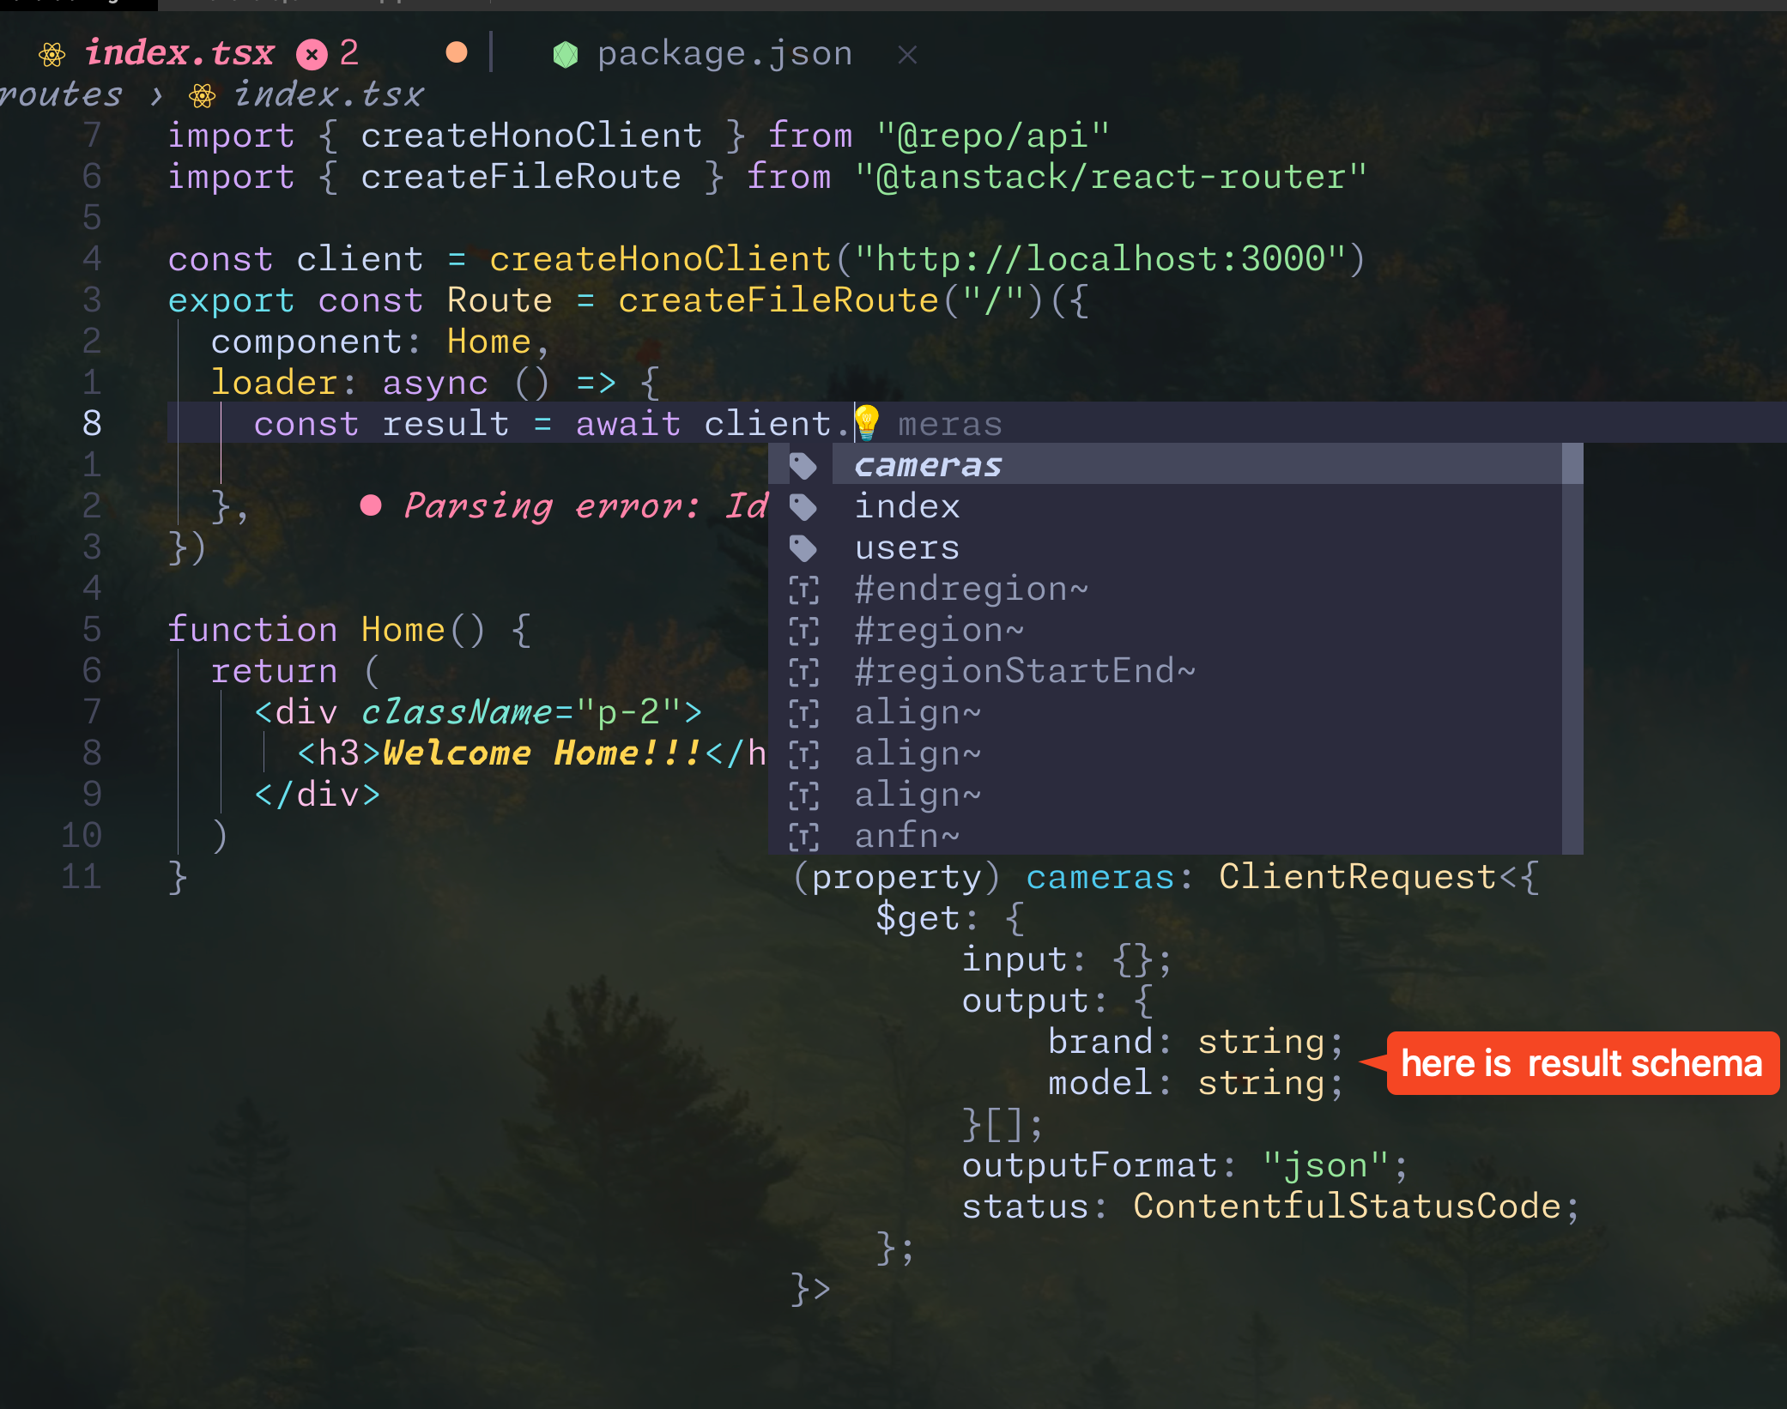Select the index.tsx tab

click(x=179, y=54)
